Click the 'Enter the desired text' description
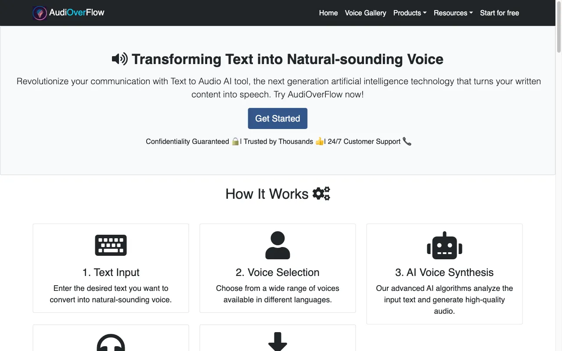 [111, 294]
